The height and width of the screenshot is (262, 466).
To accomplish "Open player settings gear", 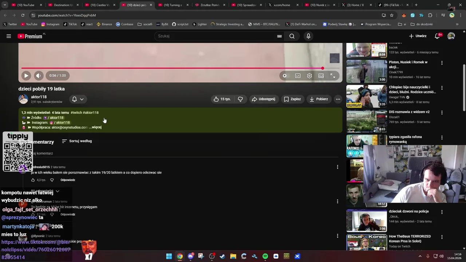I will 309,76.
